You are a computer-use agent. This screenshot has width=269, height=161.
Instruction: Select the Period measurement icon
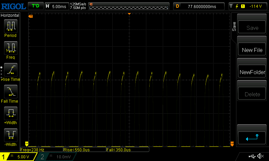click(x=11, y=26)
